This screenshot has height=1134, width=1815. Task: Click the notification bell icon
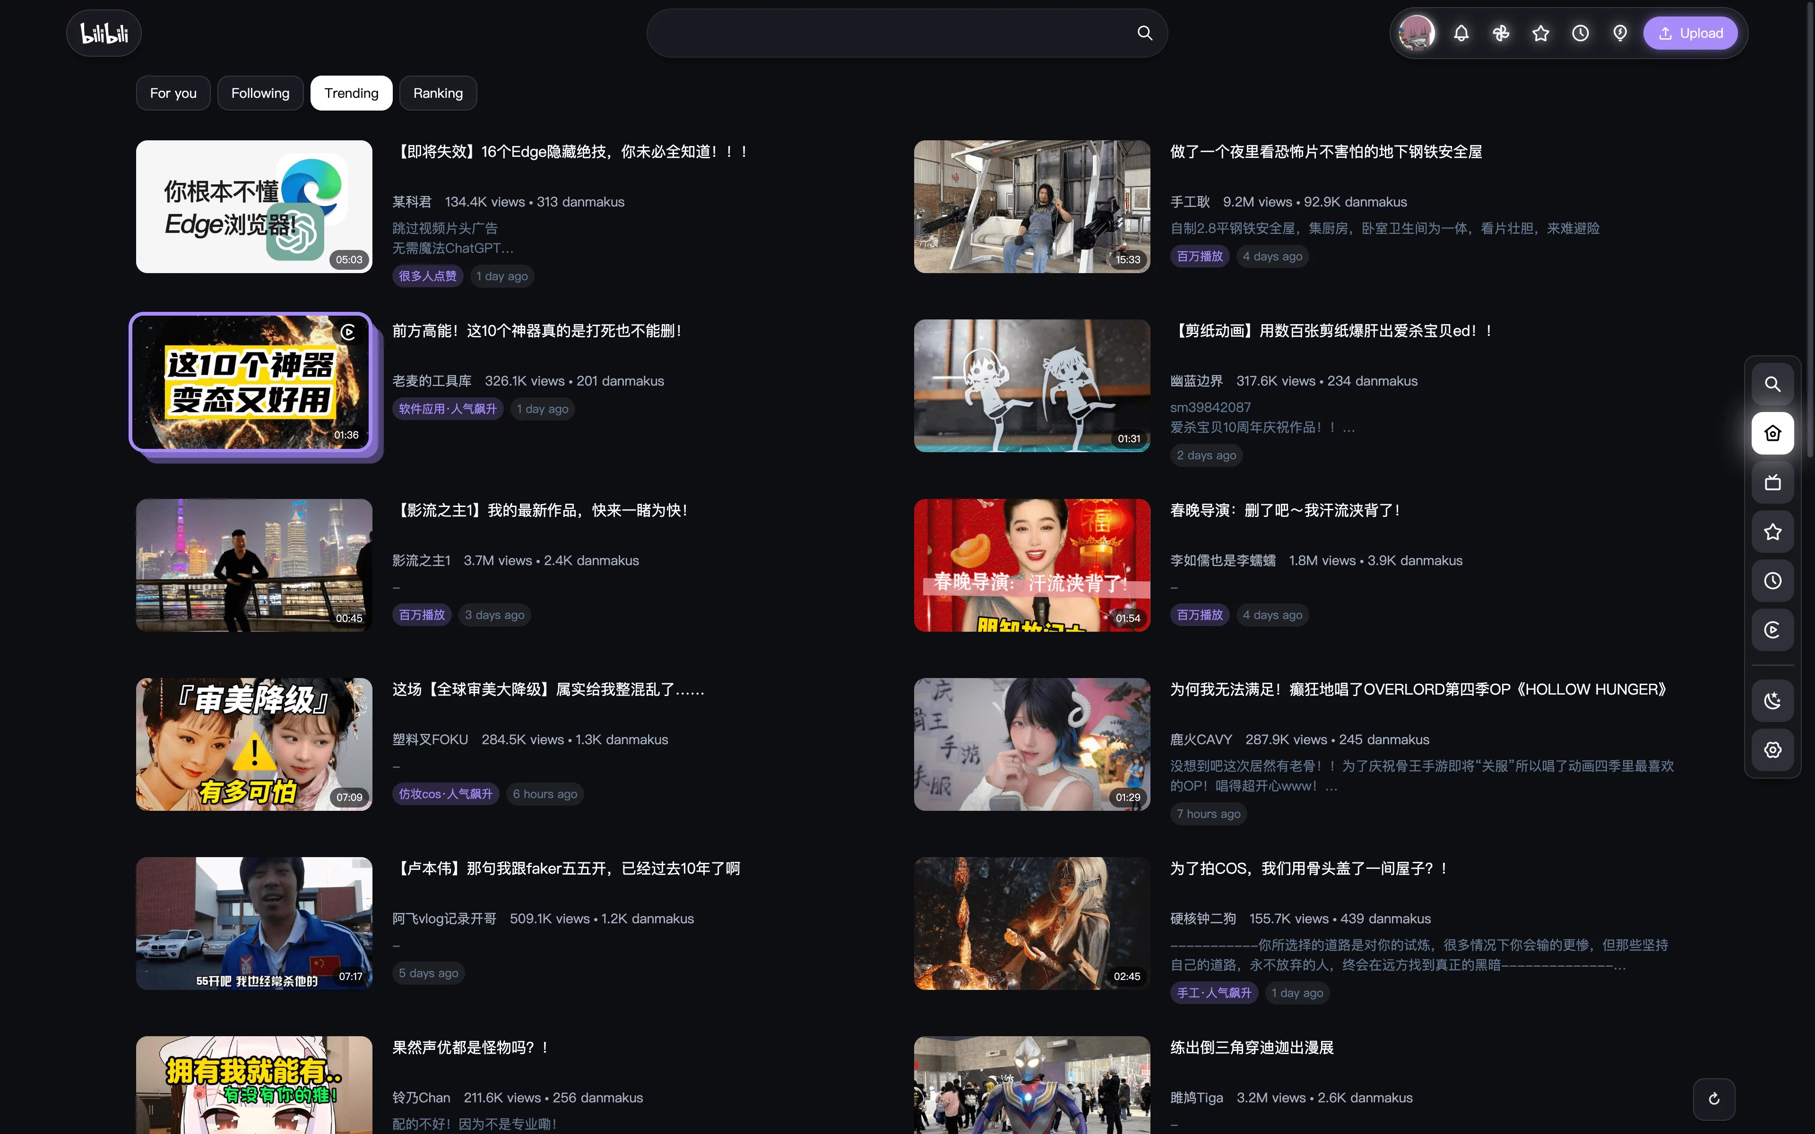tap(1461, 33)
